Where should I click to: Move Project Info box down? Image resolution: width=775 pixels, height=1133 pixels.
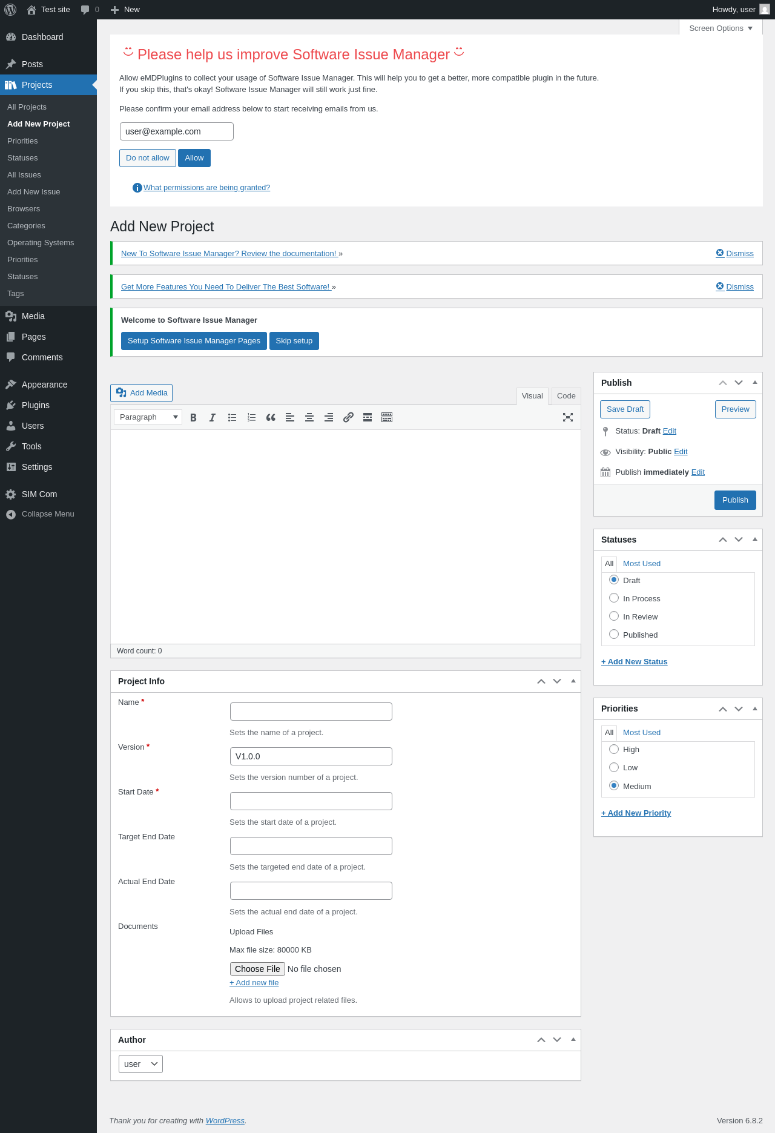557,681
